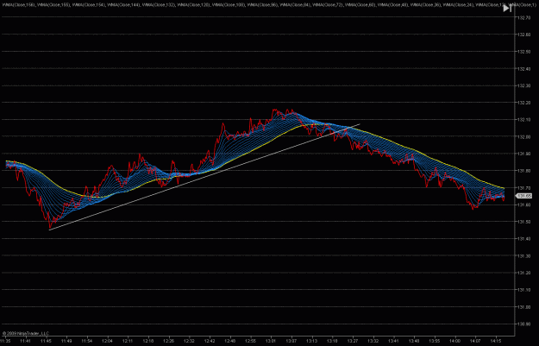539x346 pixels.
Task: Click the current price marker 131.65
Action: [x=523, y=196]
